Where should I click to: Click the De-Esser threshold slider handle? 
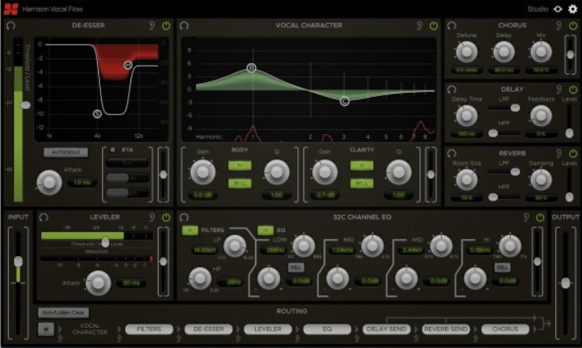[26, 105]
